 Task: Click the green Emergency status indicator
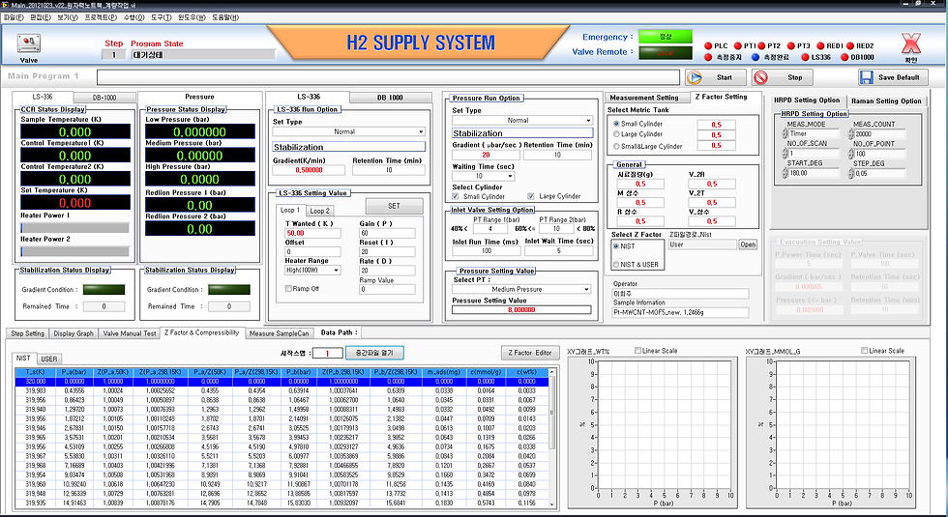tap(666, 37)
